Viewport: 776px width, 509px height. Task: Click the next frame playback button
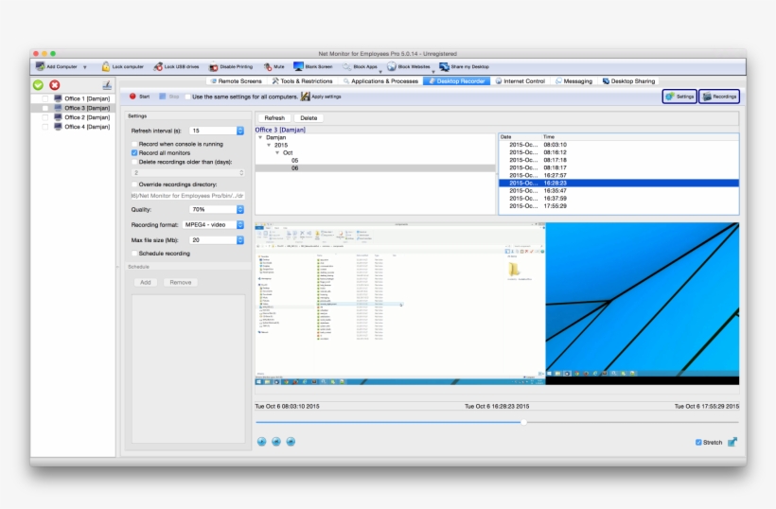click(291, 442)
